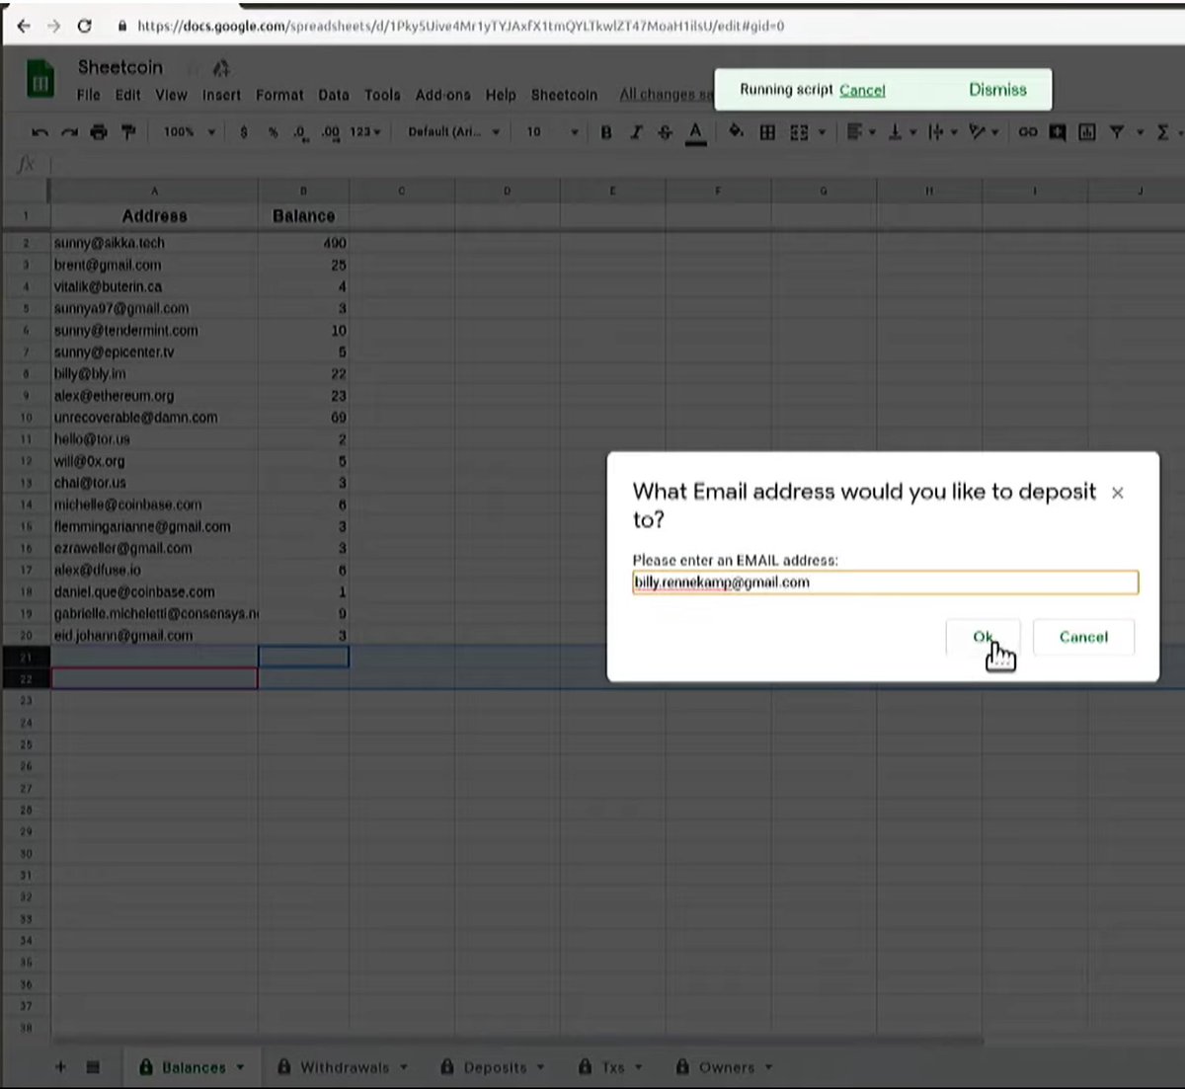Toggle strikethrough formatting

(x=665, y=132)
